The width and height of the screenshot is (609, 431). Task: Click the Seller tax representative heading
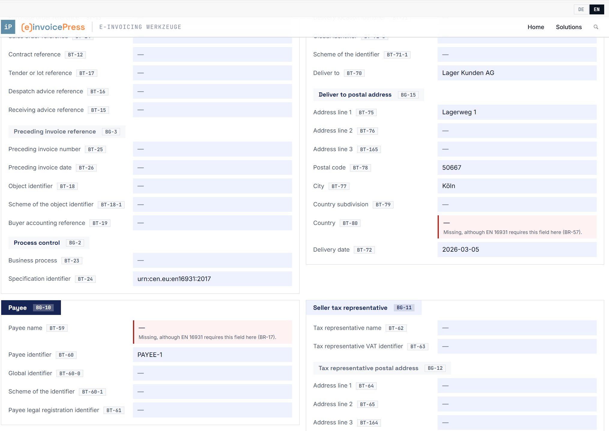350,307
